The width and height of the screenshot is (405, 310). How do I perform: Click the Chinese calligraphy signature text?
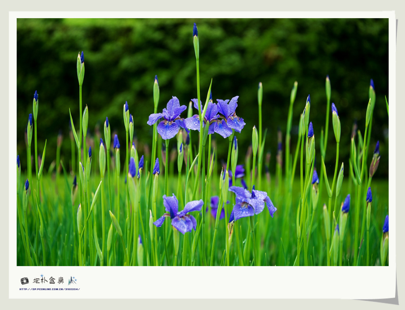point(48,281)
